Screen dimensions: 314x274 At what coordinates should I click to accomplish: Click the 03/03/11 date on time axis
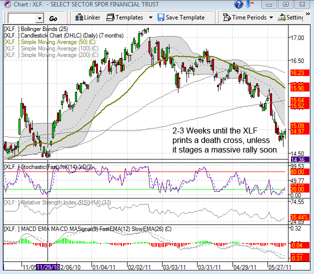tap(174, 267)
